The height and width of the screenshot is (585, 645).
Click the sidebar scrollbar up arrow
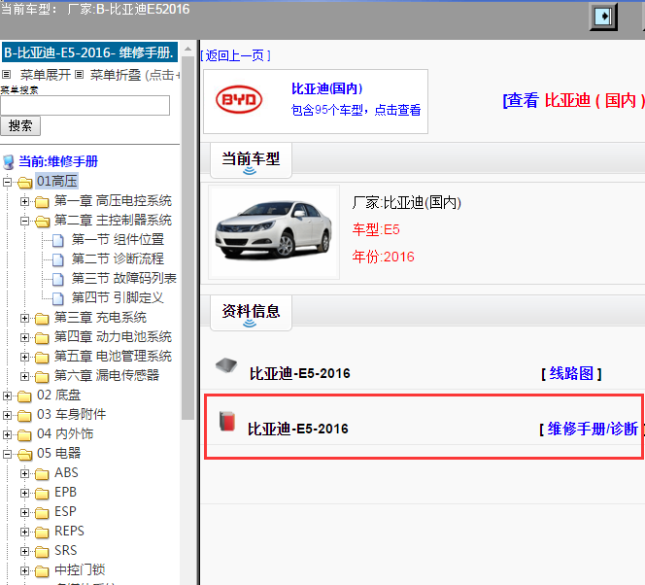click(x=188, y=49)
